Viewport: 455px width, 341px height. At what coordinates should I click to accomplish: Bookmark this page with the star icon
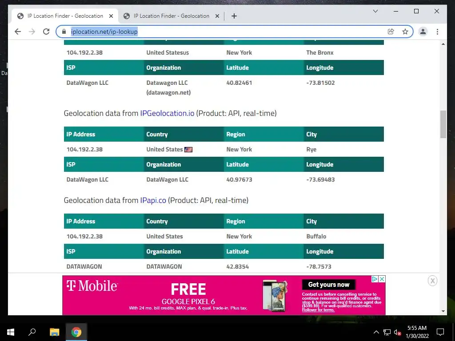(x=405, y=32)
